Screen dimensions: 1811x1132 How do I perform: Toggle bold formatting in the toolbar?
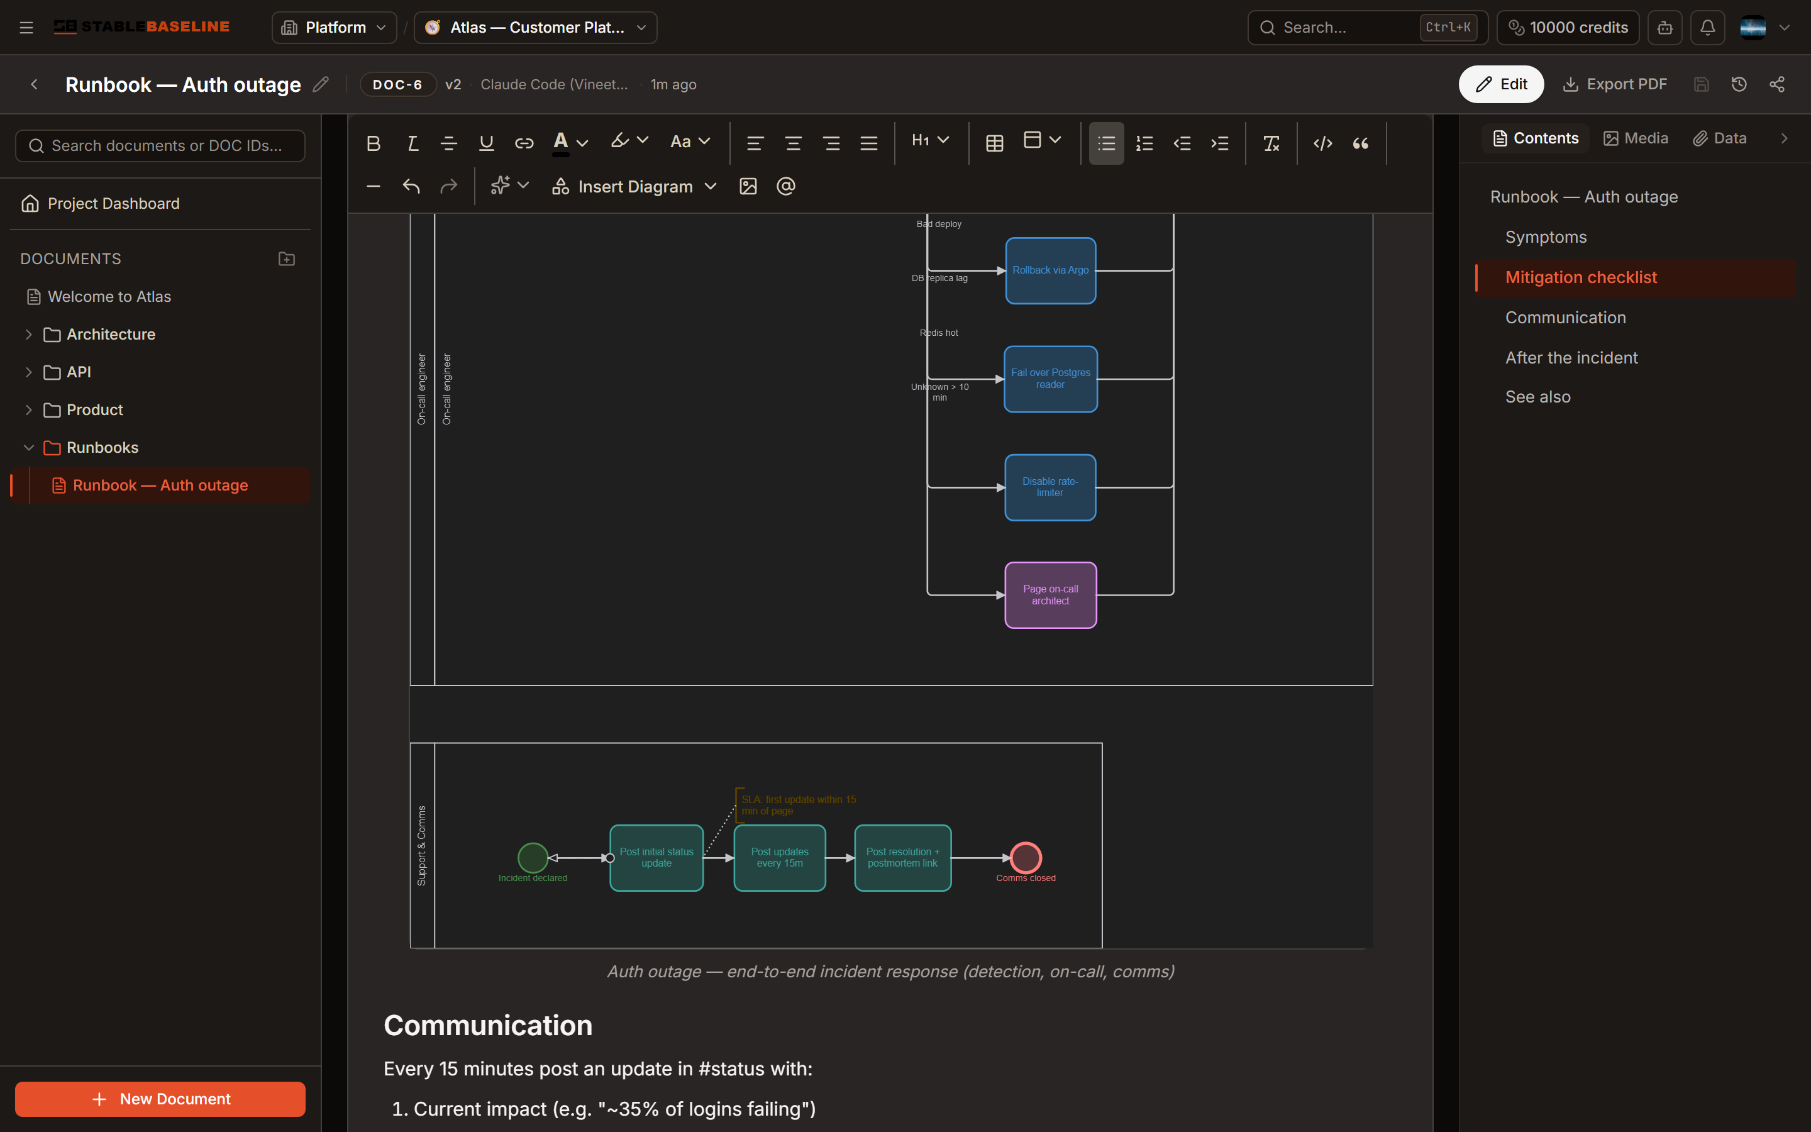point(374,143)
